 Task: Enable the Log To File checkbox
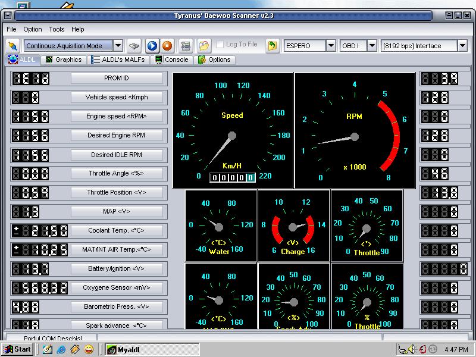(220, 44)
